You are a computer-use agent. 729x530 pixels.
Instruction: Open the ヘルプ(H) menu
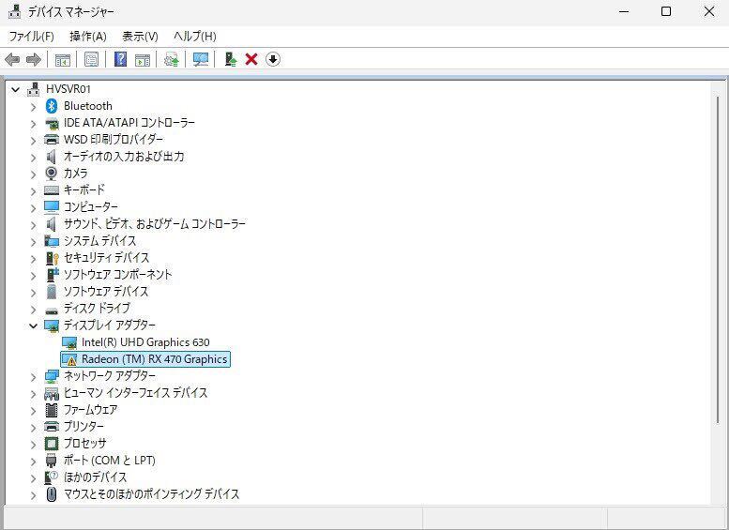click(x=195, y=37)
